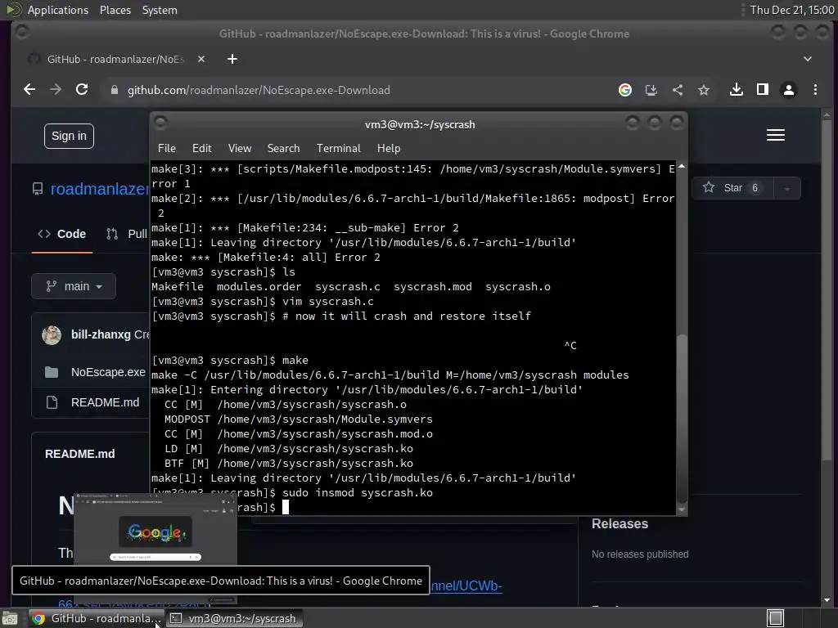Star the repository
Image resolution: width=838 pixels, height=628 pixels.
732,188
